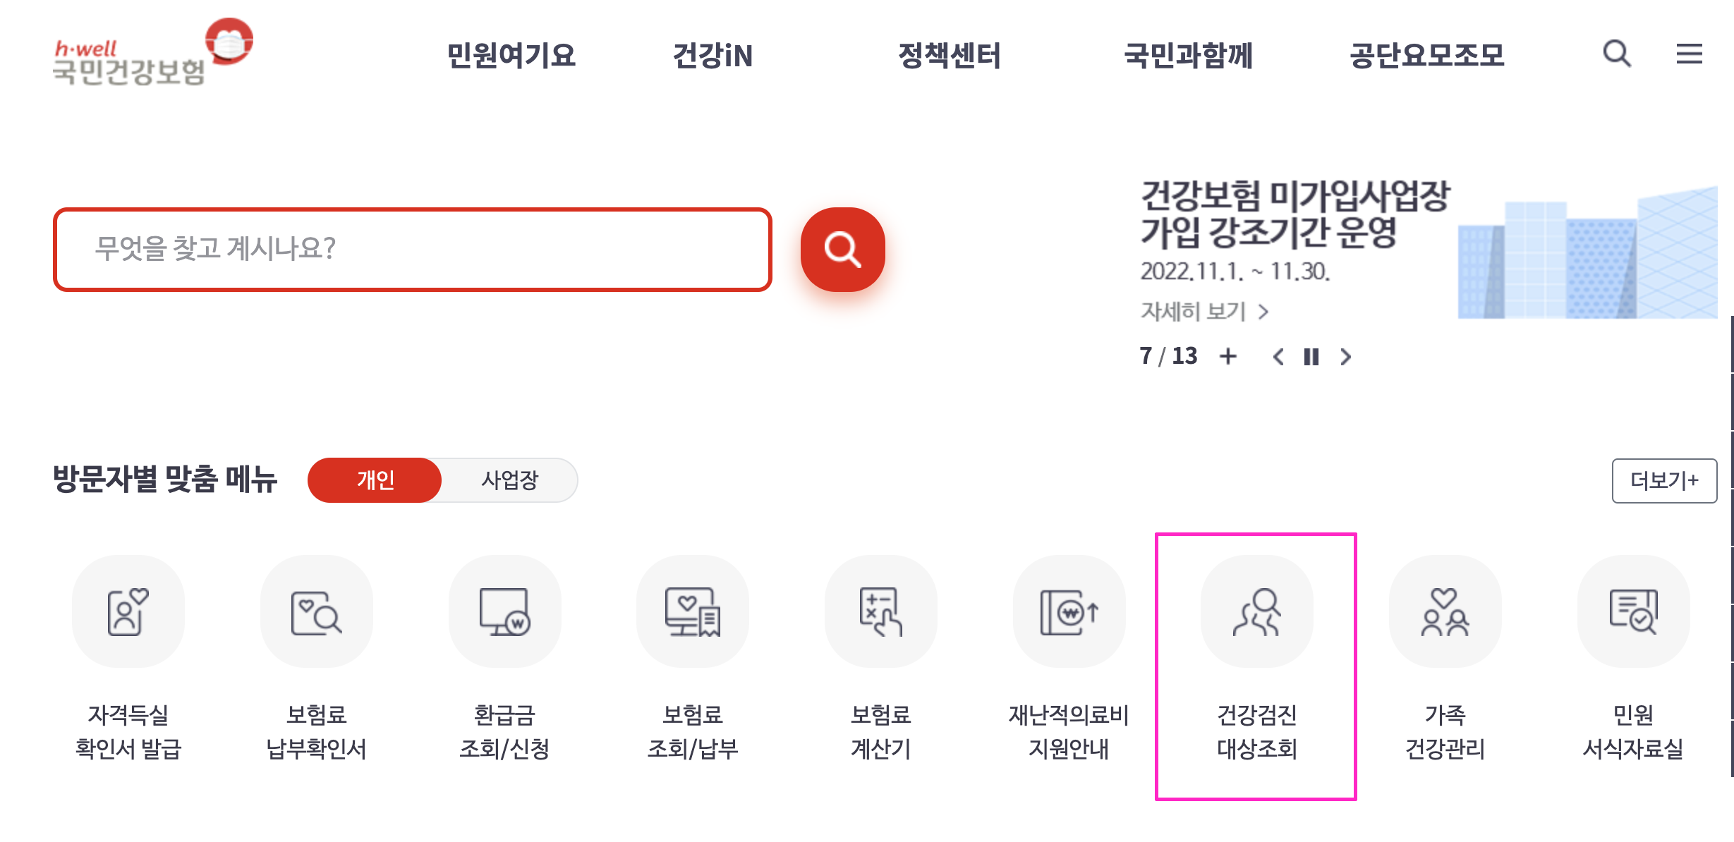1734x842 pixels.
Task: Switch to the 사업장 visitor option
Action: click(509, 480)
